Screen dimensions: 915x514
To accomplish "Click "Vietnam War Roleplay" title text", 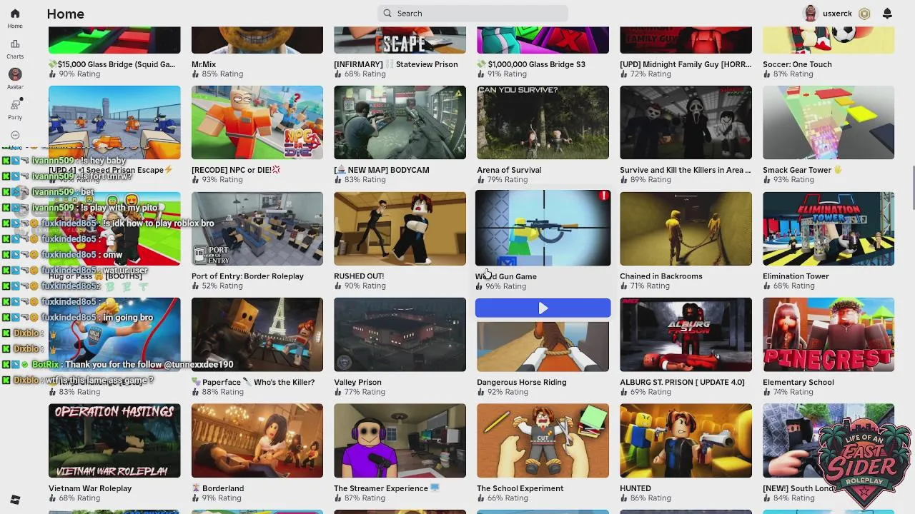I will pyautogui.click(x=90, y=488).
